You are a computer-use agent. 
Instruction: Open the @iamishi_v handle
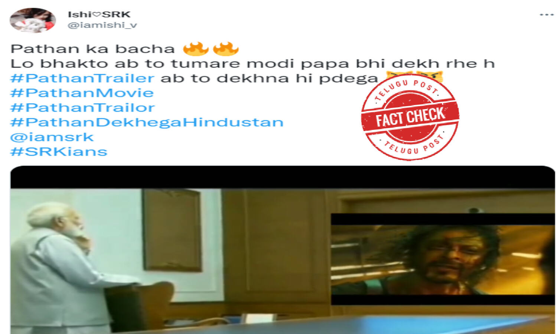click(102, 25)
